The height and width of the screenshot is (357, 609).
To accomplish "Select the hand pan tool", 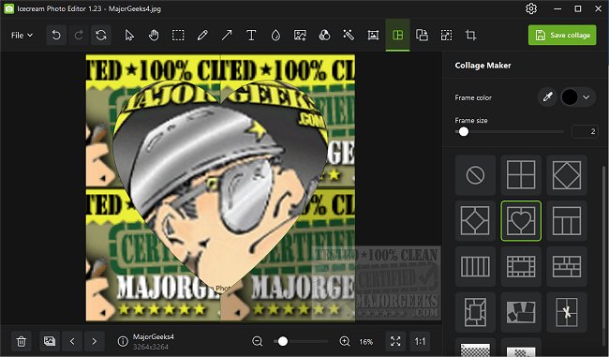I will (154, 36).
